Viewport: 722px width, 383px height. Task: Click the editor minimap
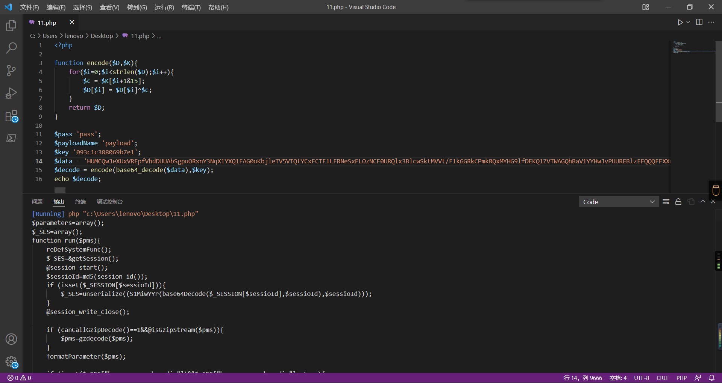693,116
